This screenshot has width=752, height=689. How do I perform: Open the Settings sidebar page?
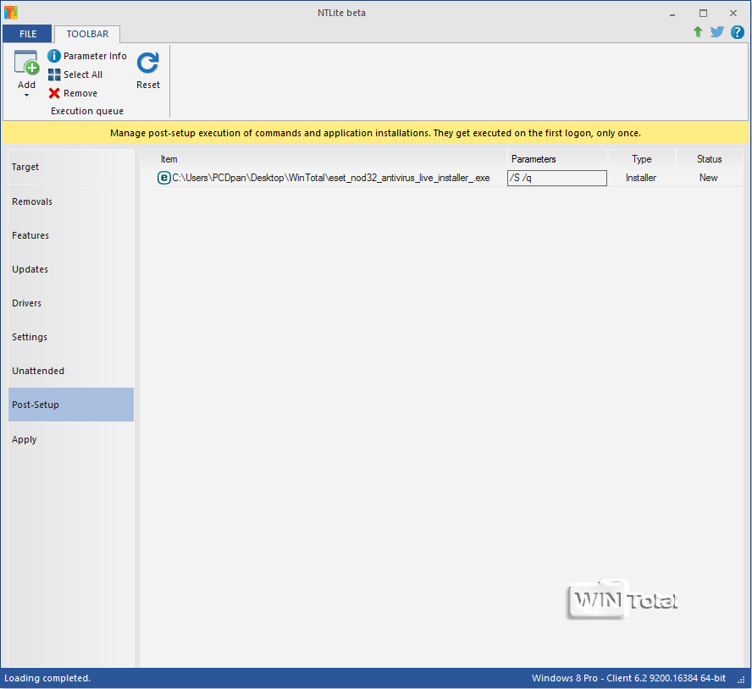71,337
